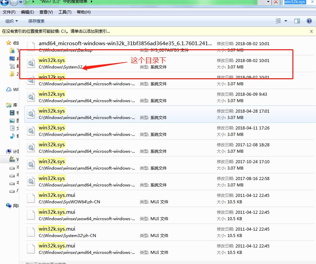Select the 计算机 icon in the sidebar
This screenshot has width=316, height=264.
point(8,151)
